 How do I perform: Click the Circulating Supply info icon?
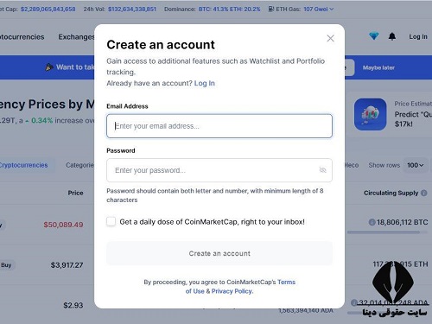click(424, 193)
